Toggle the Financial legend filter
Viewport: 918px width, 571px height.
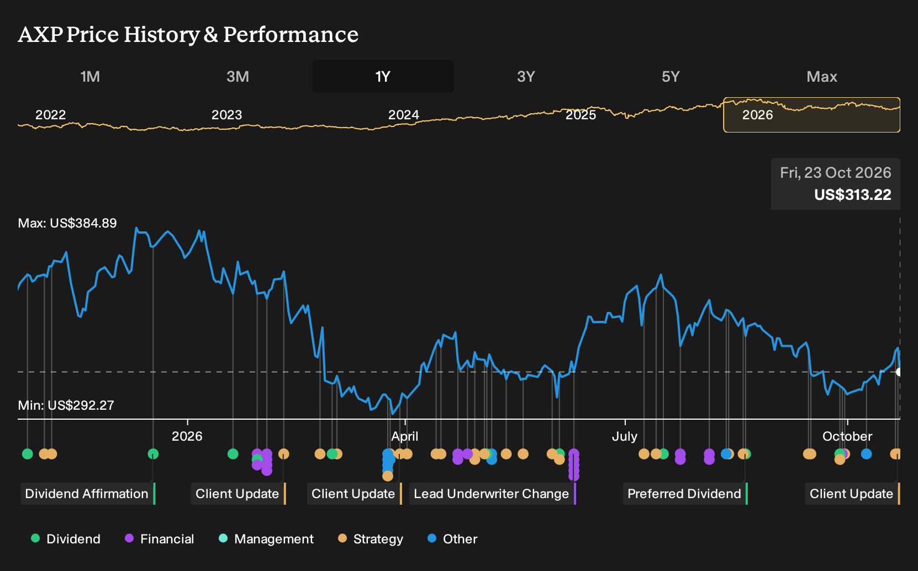(160, 539)
